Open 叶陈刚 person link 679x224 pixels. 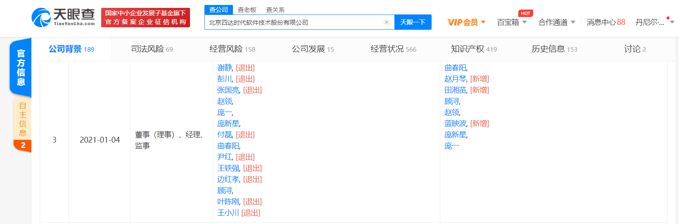[x=228, y=202]
